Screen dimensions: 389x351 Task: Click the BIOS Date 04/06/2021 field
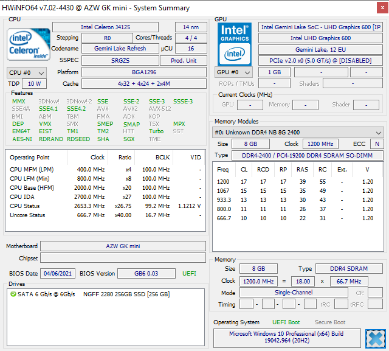click(58, 274)
